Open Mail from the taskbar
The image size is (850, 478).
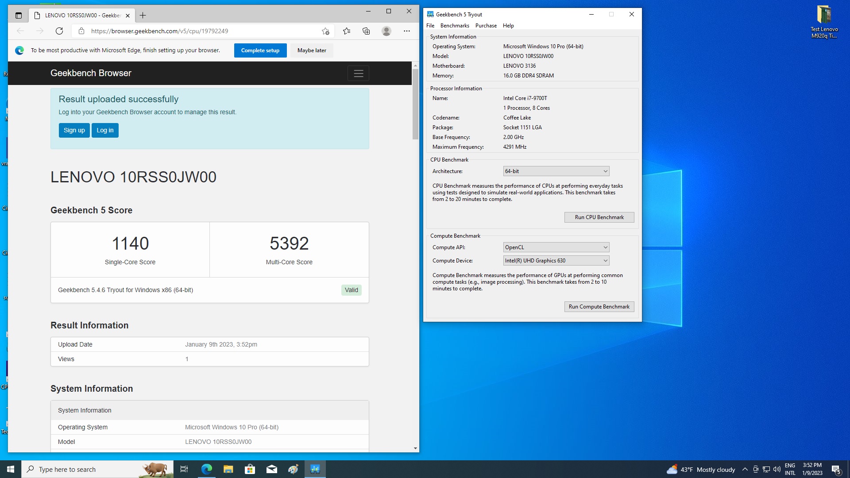coord(271,469)
